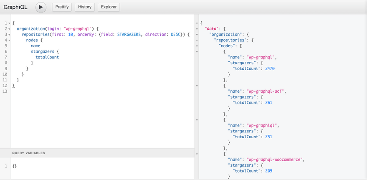Toggle the Query Variables panel header
367x180 pixels.
click(x=28, y=153)
